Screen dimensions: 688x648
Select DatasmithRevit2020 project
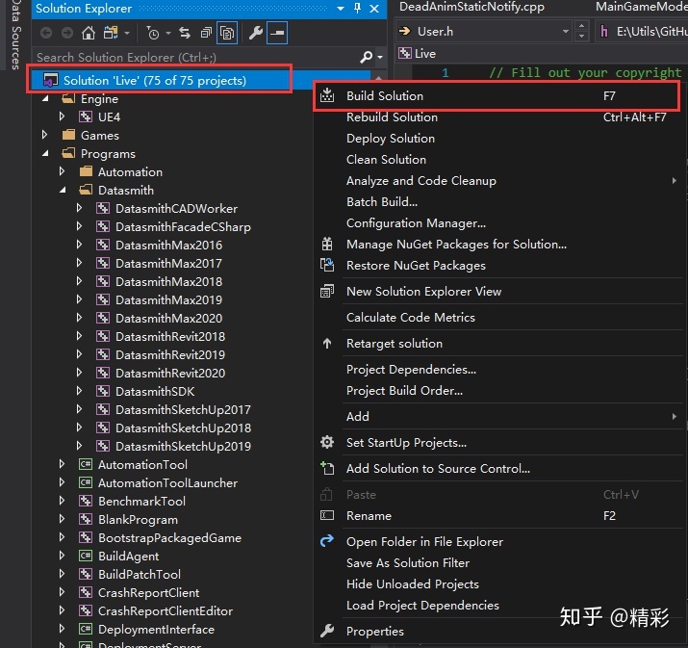[170, 374]
